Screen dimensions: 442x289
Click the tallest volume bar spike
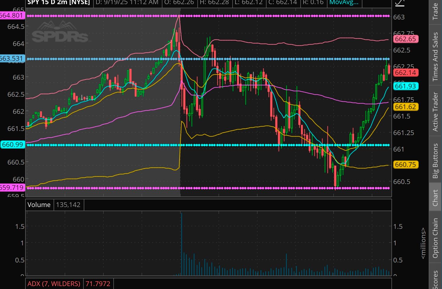tap(181, 244)
